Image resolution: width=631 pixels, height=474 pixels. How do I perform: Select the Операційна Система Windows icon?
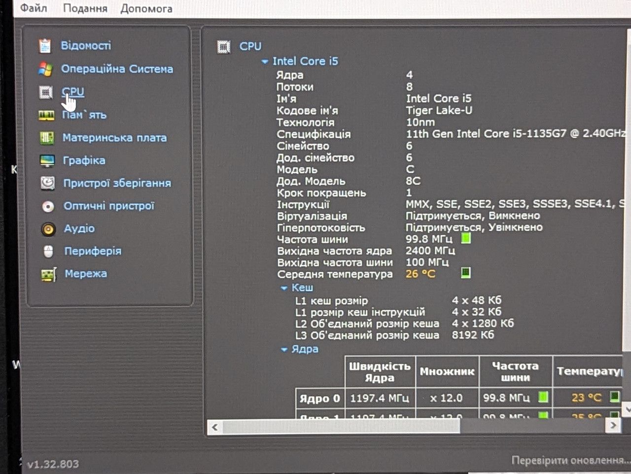click(x=45, y=69)
